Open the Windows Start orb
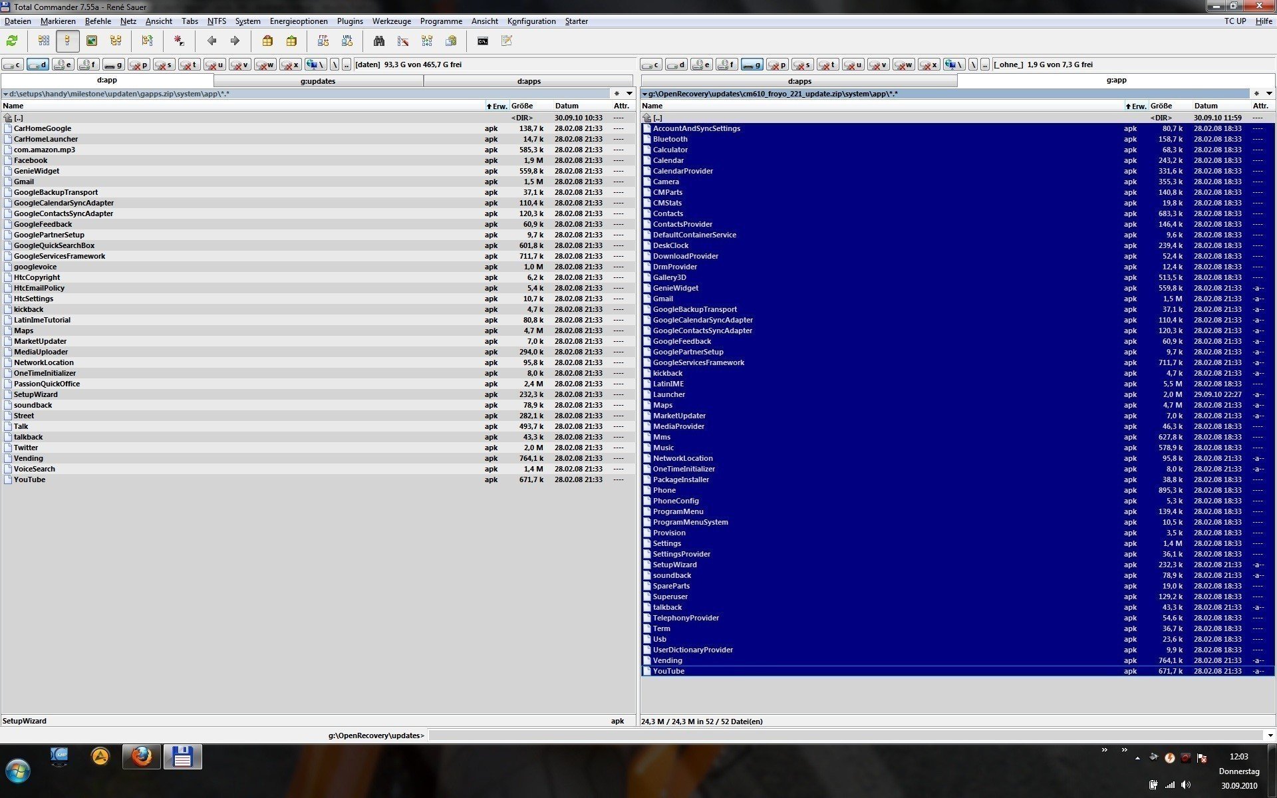This screenshot has width=1277, height=798. click(x=18, y=771)
